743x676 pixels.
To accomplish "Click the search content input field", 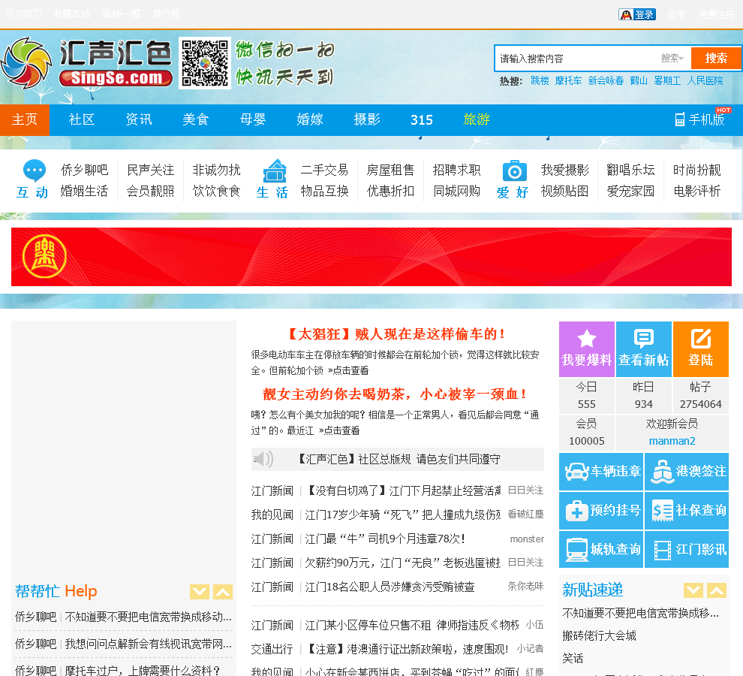I will tap(577, 59).
